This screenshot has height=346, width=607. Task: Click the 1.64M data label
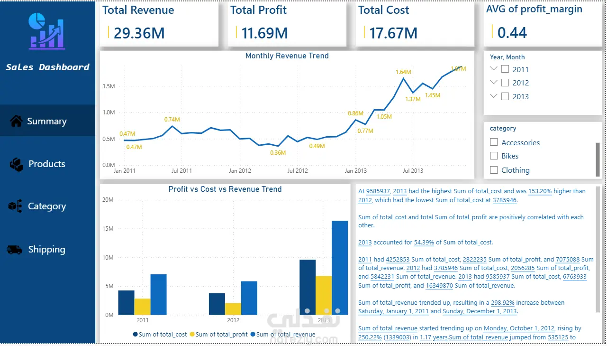pos(404,72)
